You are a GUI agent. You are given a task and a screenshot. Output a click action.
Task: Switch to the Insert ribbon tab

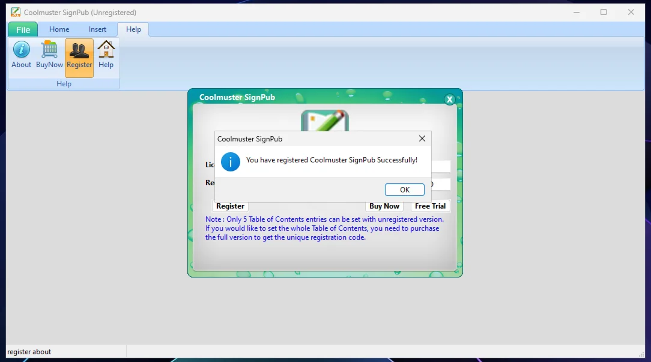pos(97,29)
